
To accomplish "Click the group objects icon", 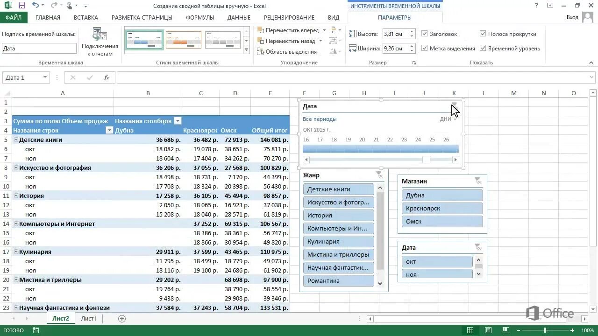I will [333, 41].
